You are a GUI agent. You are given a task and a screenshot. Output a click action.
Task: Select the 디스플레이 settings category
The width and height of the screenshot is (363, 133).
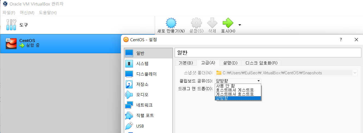(x=148, y=74)
